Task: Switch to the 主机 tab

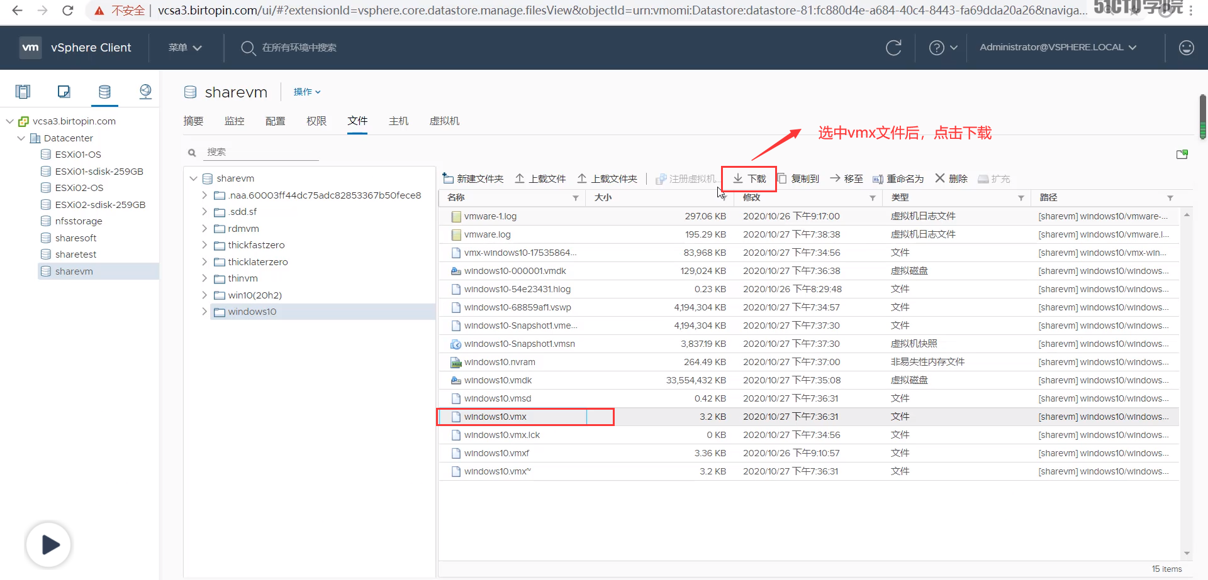Action: point(398,121)
